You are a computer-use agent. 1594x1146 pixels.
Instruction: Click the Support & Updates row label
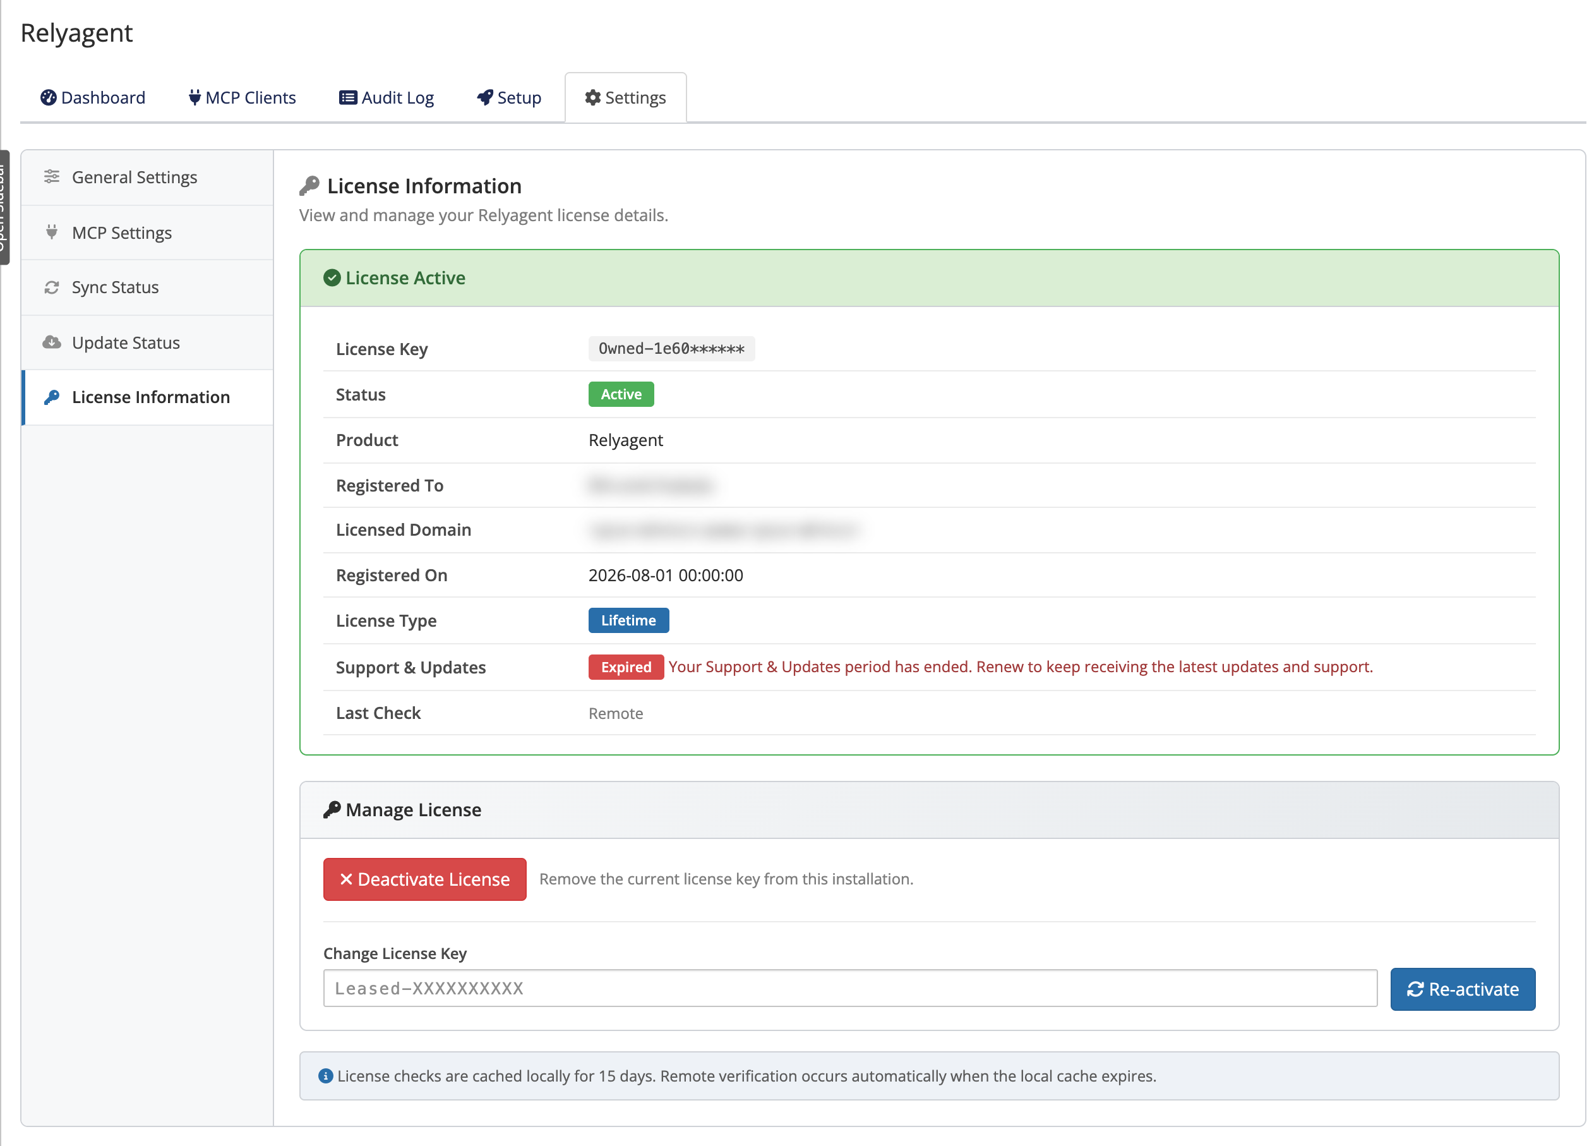[x=410, y=667]
